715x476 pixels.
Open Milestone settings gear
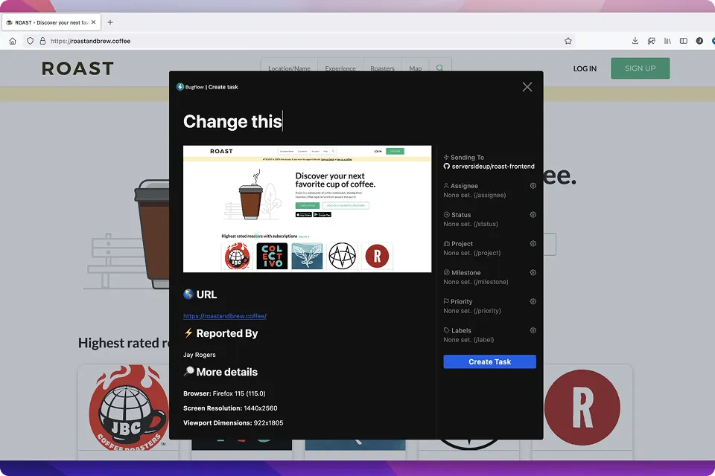[533, 272]
